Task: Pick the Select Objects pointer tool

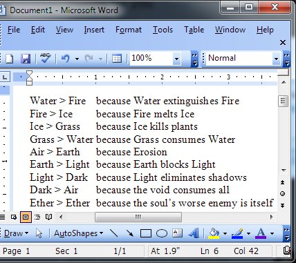Action: 39,233
